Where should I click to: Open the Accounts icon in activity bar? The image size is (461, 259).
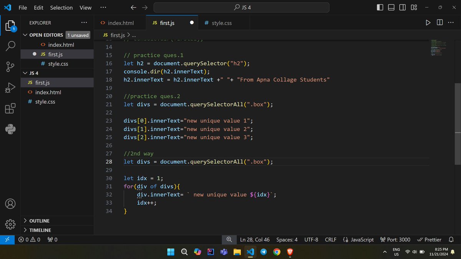pos(10,203)
